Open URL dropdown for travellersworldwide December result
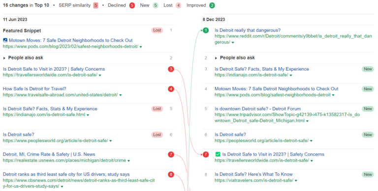 (312, 161)
